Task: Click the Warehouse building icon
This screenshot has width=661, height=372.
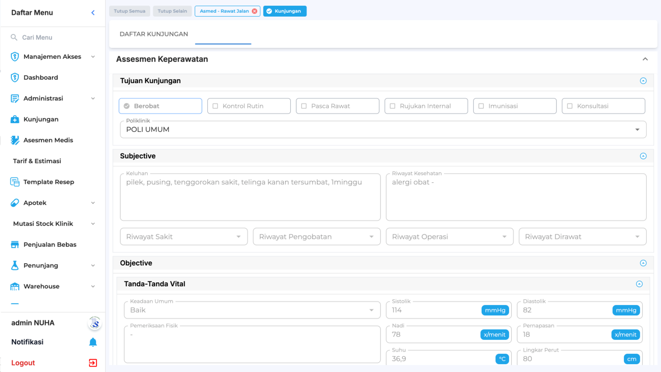Action: (15, 286)
